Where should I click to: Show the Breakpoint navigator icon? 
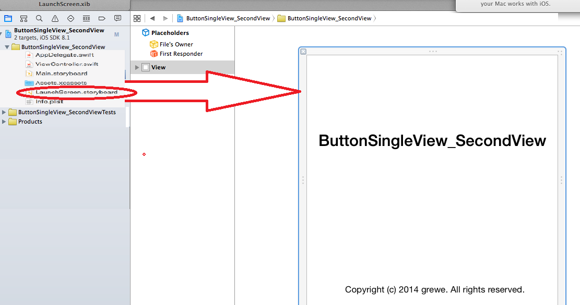pos(102,18)
